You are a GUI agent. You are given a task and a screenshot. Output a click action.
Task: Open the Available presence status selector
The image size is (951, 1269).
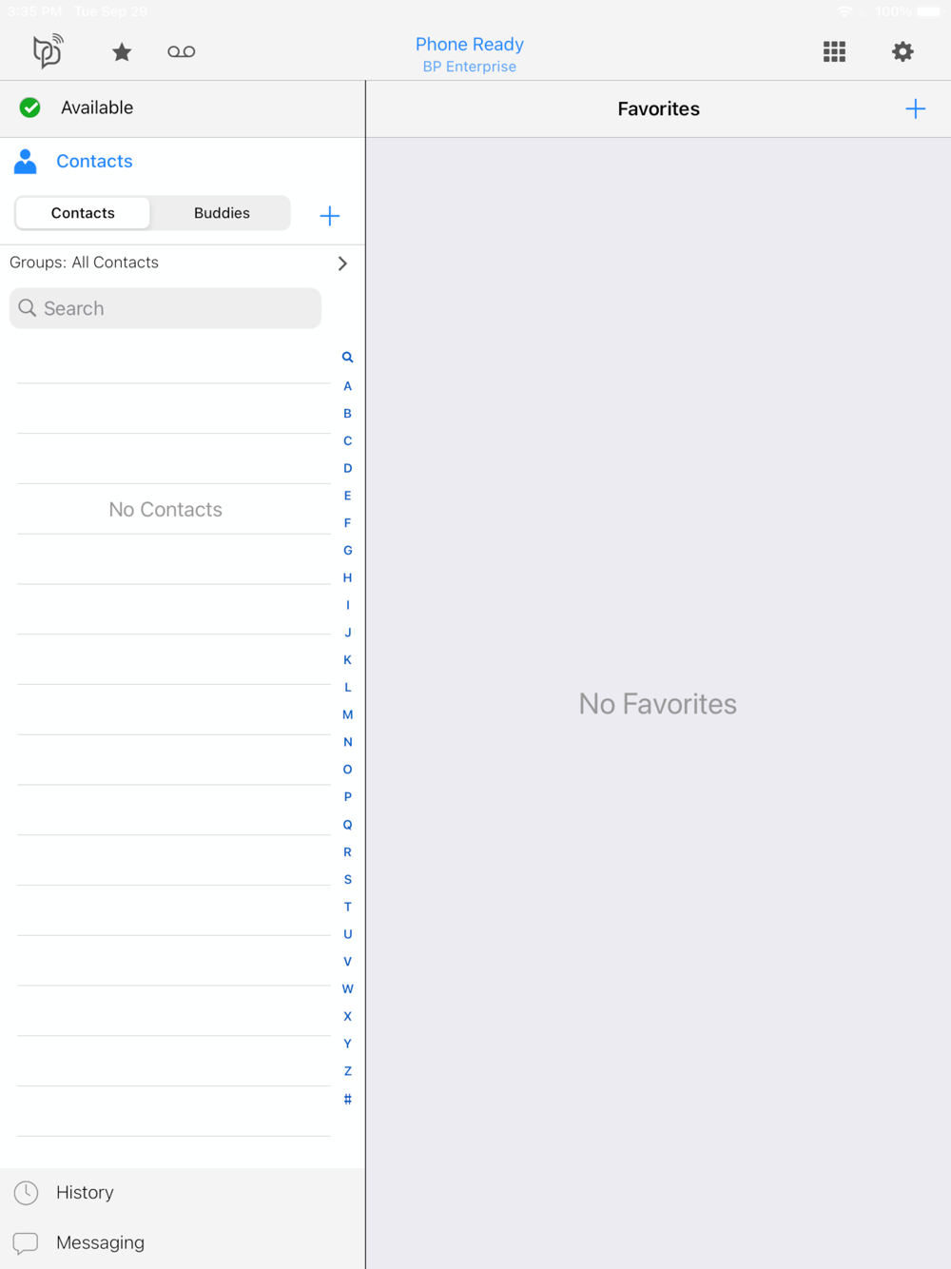coord(183,108)
